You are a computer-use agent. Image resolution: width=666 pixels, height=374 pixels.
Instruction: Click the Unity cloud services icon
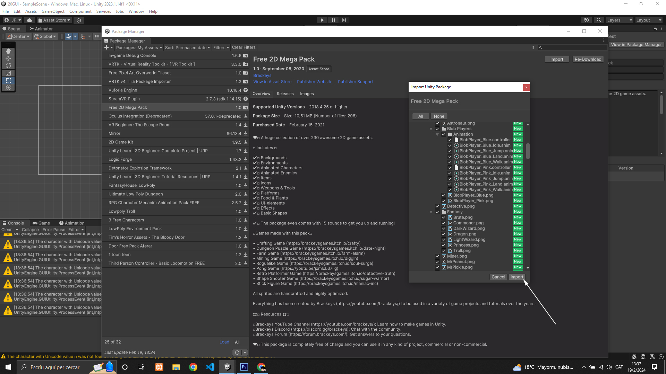tap(29, 20)
